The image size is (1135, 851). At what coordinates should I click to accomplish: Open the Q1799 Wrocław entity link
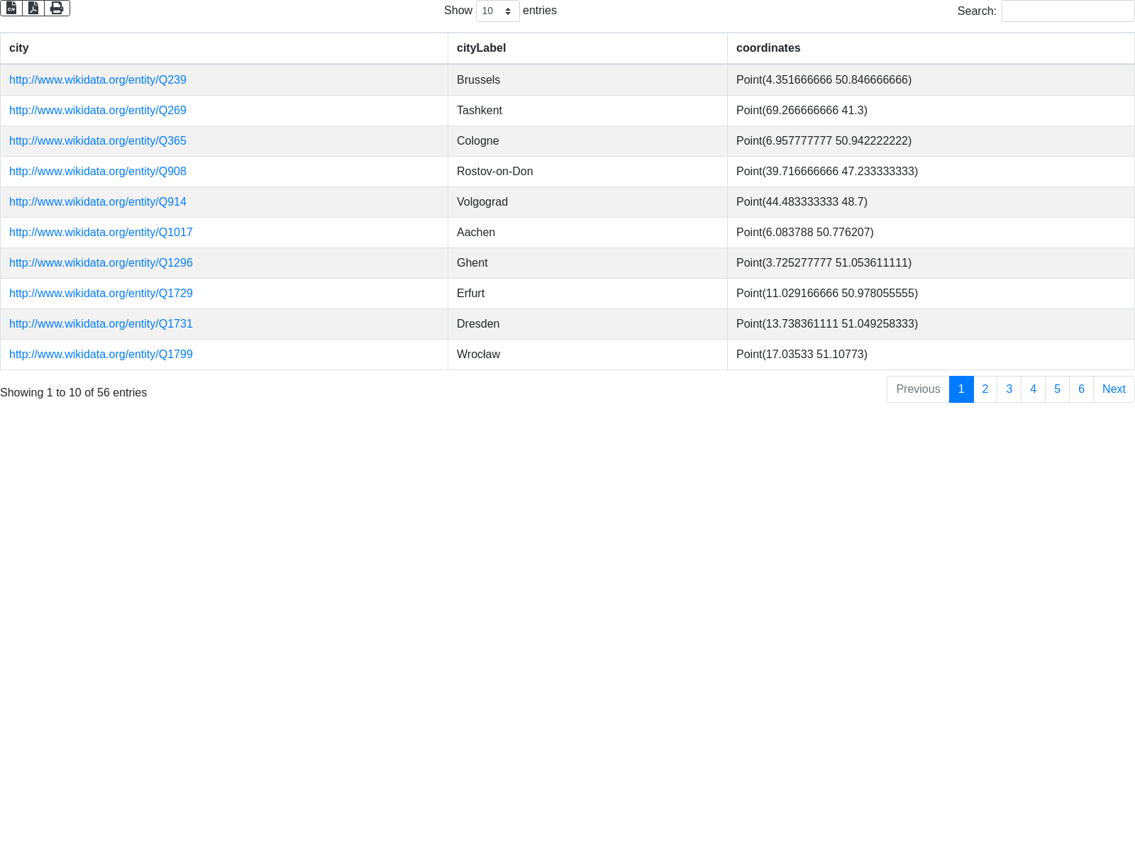(x=101, y=355)
